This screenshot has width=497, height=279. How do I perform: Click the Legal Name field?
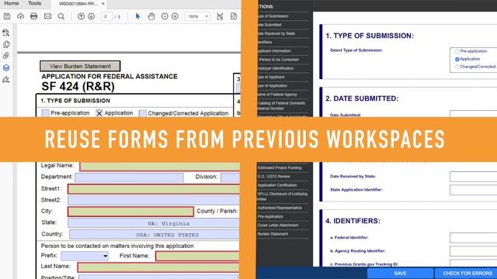point(159,167)
